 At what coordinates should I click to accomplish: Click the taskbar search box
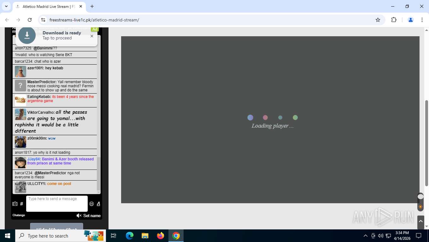pos(61,236)
